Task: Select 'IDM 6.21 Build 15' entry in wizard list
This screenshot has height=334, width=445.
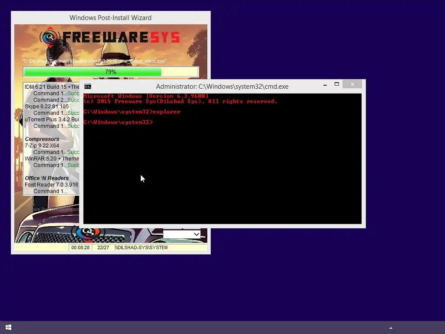Action: tap(52, 87)
